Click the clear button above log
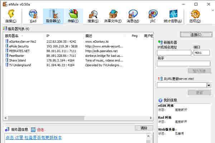The height and width of the screenshot is (143, 215). pos(144,128)
